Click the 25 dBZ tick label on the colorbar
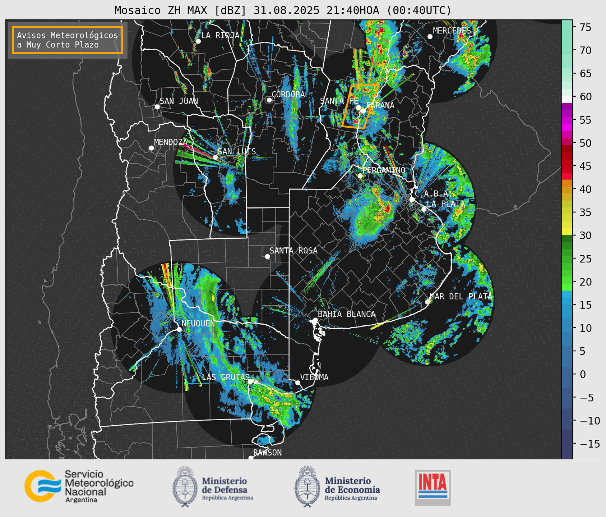Screen dimensions: 606x517 pos(585,259)
